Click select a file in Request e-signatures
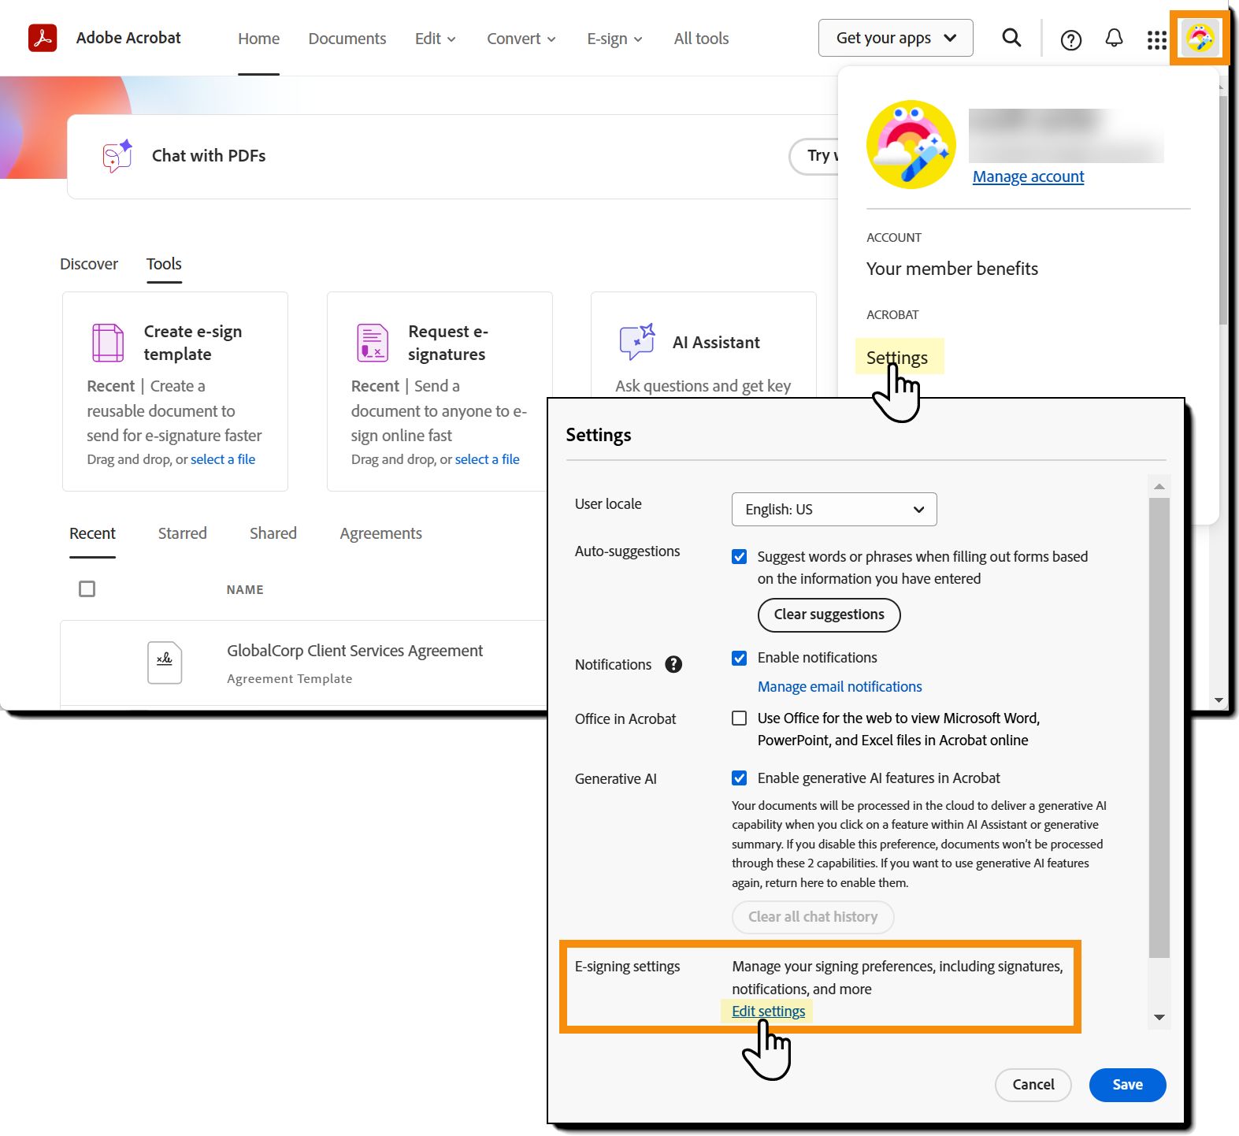 point(488,459)
